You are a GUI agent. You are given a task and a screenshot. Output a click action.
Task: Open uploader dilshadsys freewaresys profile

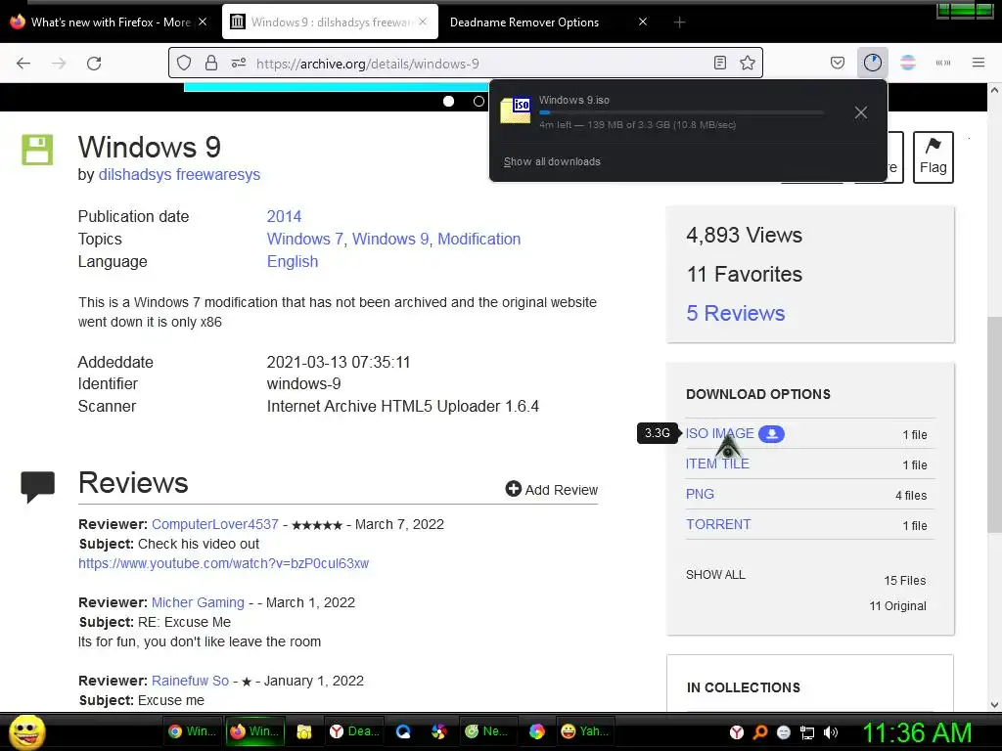coord(179,174)
